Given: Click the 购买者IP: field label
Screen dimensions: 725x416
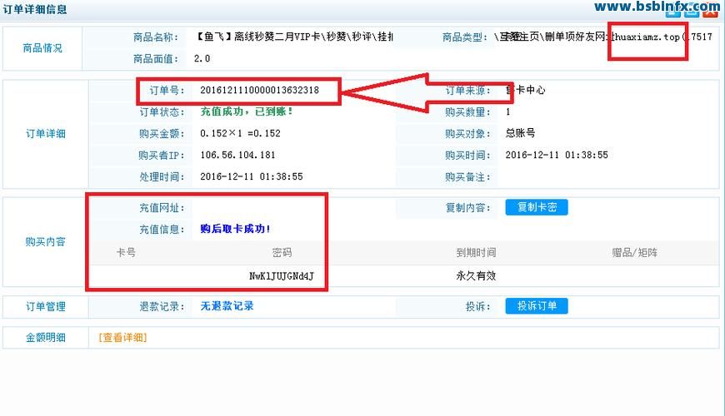Looking at the screenshot, I should [162, 155].
